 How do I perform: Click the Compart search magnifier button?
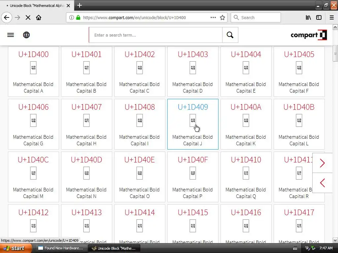click(x=230, y=35)
